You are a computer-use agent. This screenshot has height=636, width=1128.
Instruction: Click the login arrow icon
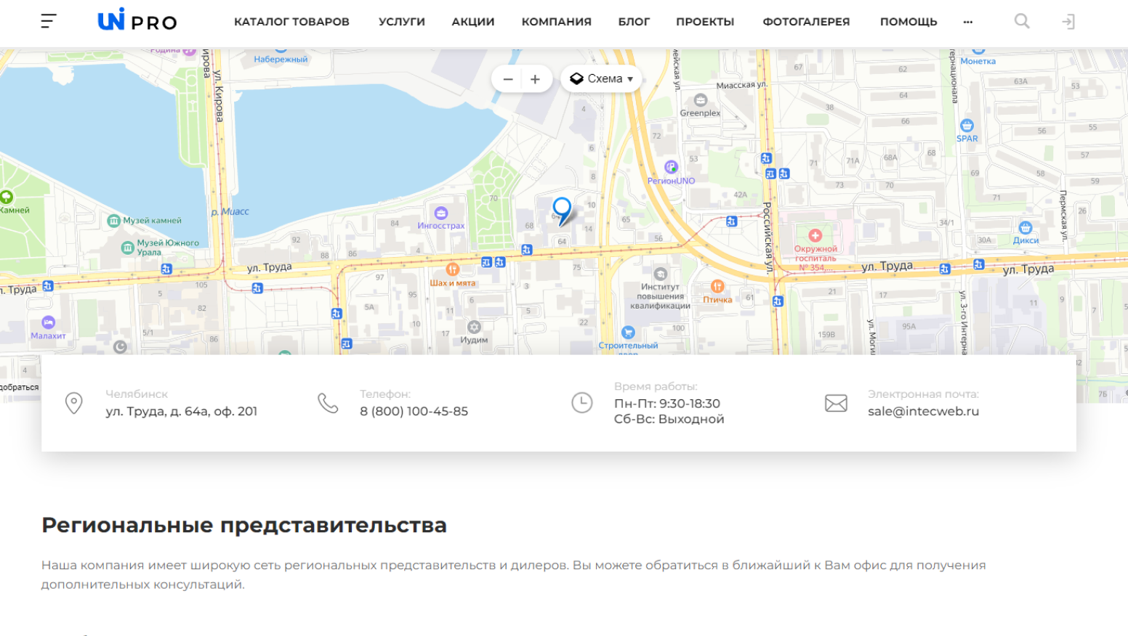1068,22
